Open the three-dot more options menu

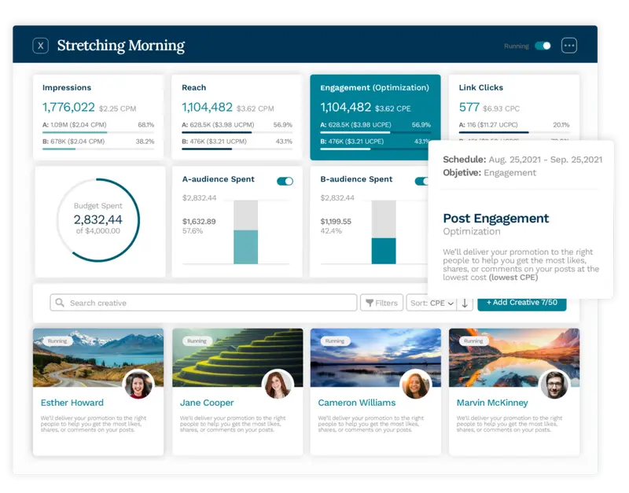[569, 46]
